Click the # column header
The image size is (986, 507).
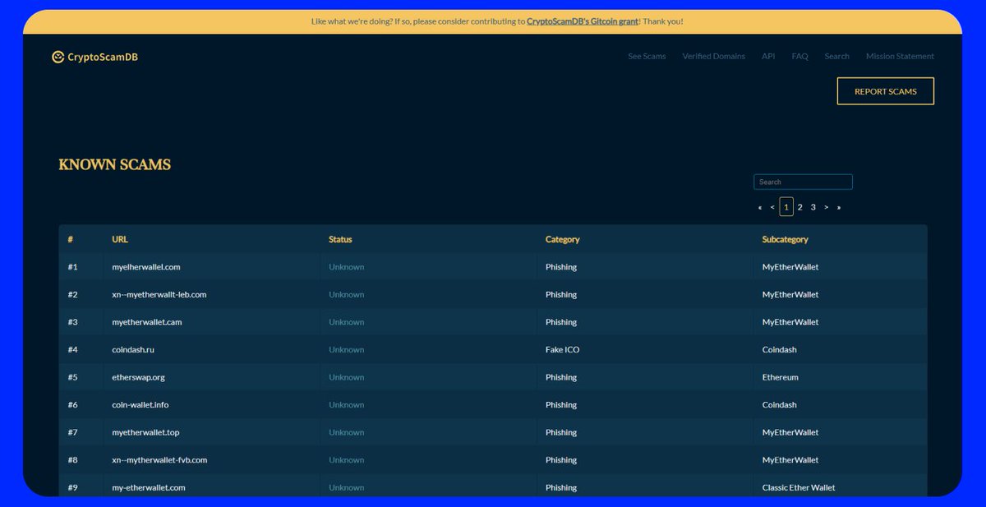click(x=71, y=239)
